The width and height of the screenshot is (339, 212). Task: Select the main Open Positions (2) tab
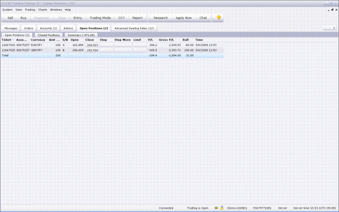click(94, 28)
